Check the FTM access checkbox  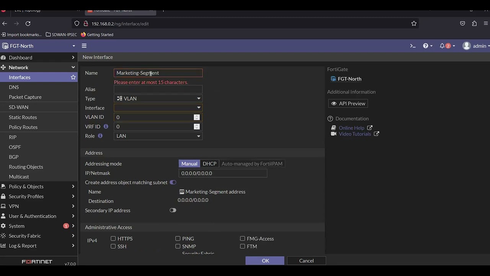pyautogui.click(x=243, y=246)
